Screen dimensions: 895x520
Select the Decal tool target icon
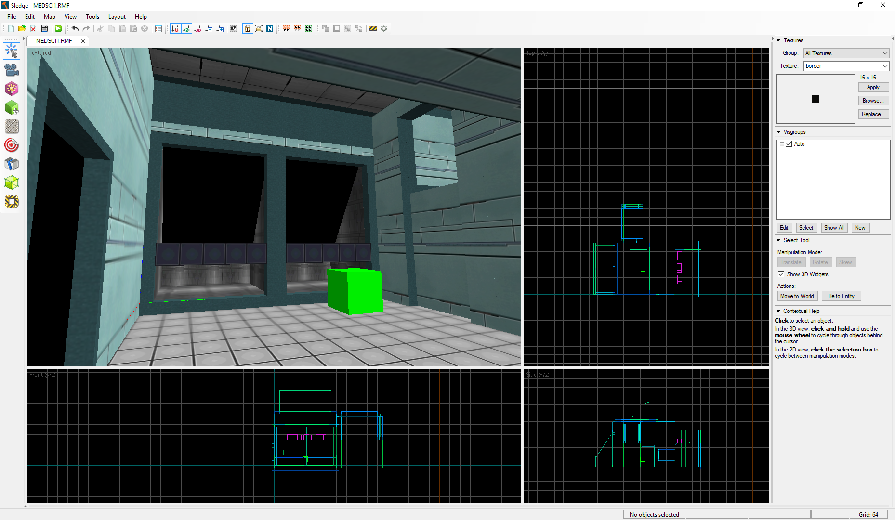tap(12, 145)
